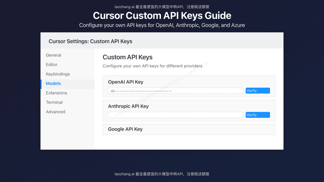
Task: Open the Editor settings section
Action: click(x=67, y=64)
